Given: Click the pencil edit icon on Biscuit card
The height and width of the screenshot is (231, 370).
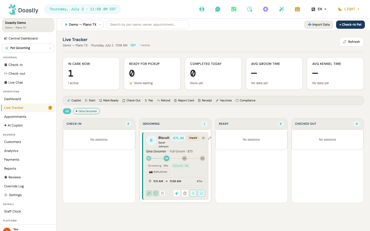Looking at the screenshot, I should pos(210,138).
